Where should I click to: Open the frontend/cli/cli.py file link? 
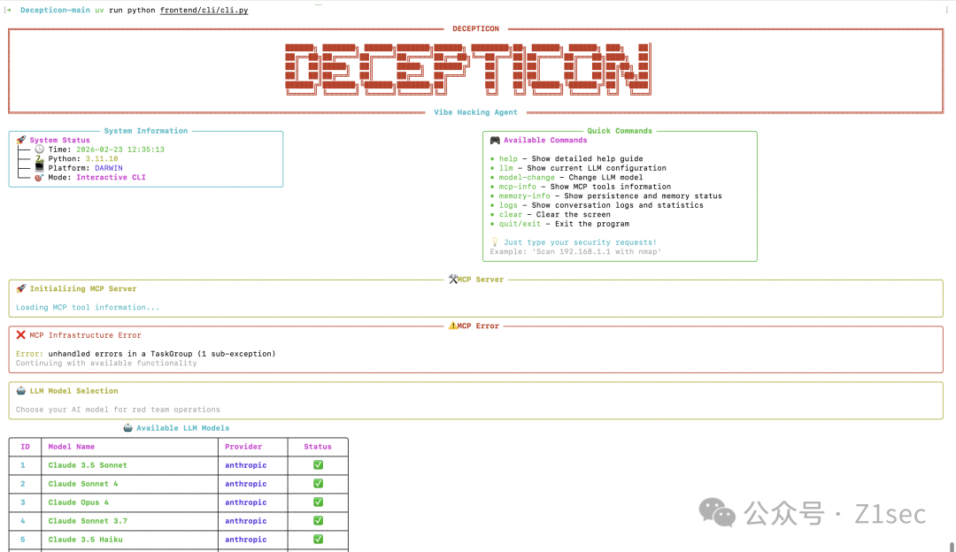tap(204, 11)
